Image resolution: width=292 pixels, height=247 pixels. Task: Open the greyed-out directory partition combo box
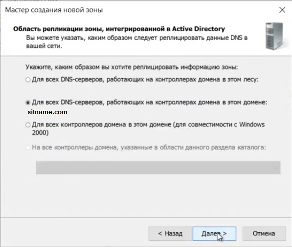point(158,167)
